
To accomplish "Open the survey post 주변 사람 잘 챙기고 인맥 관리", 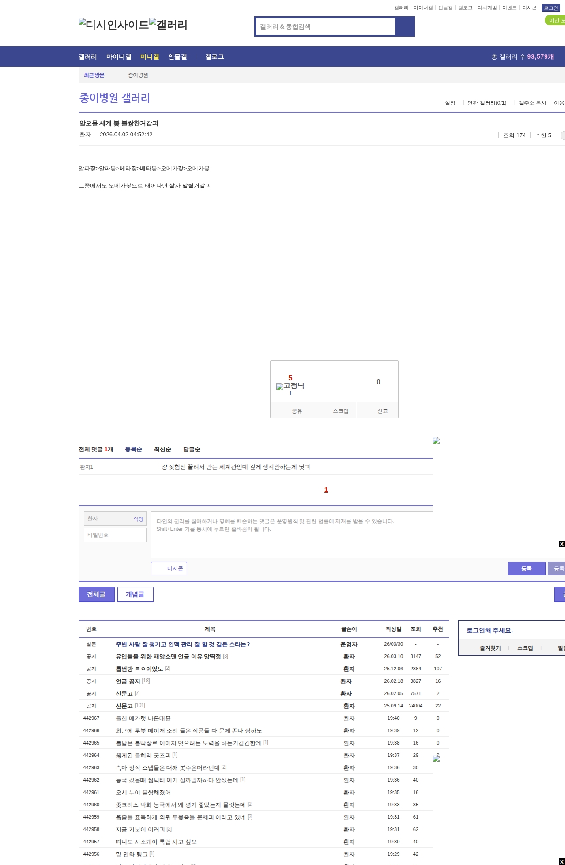I will pyautogui.click(x=183, y=644).
